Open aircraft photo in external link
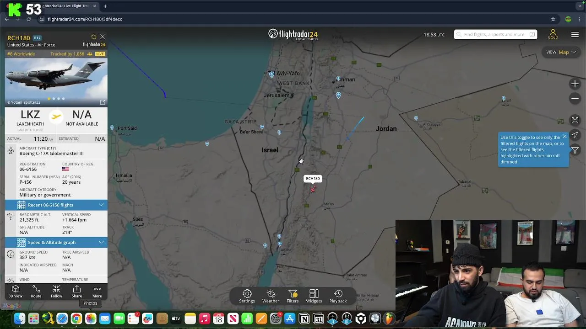This screenshot has width=586, height=329. [x=103, y=102]
